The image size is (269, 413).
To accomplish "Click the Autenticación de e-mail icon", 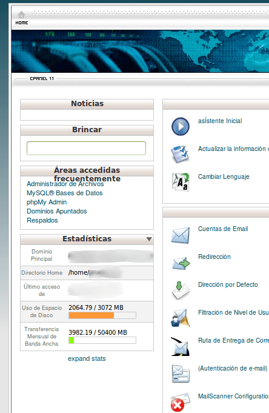I will 181,374.
